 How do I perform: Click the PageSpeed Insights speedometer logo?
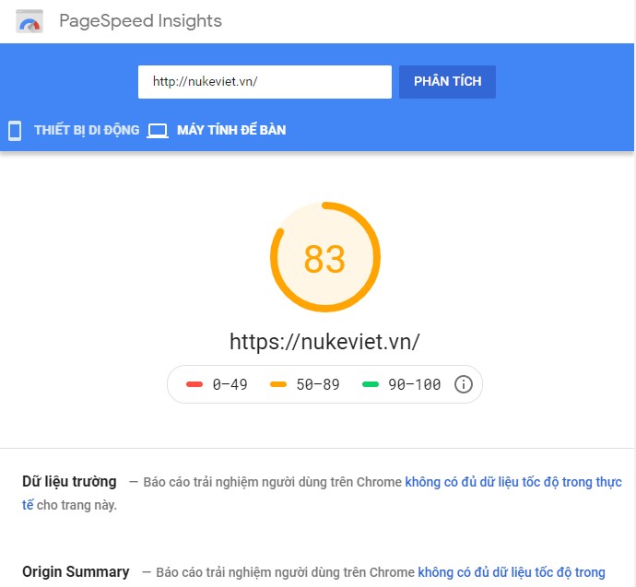point(29,21)
